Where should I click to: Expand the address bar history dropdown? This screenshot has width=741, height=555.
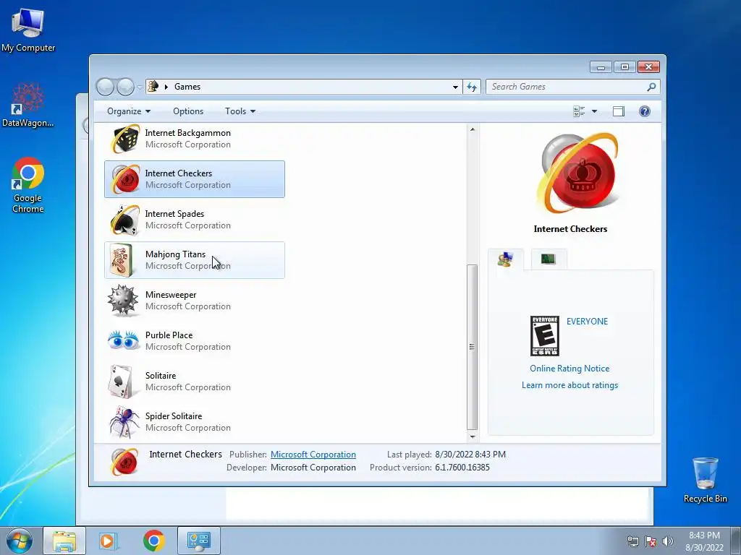[455, 87]
